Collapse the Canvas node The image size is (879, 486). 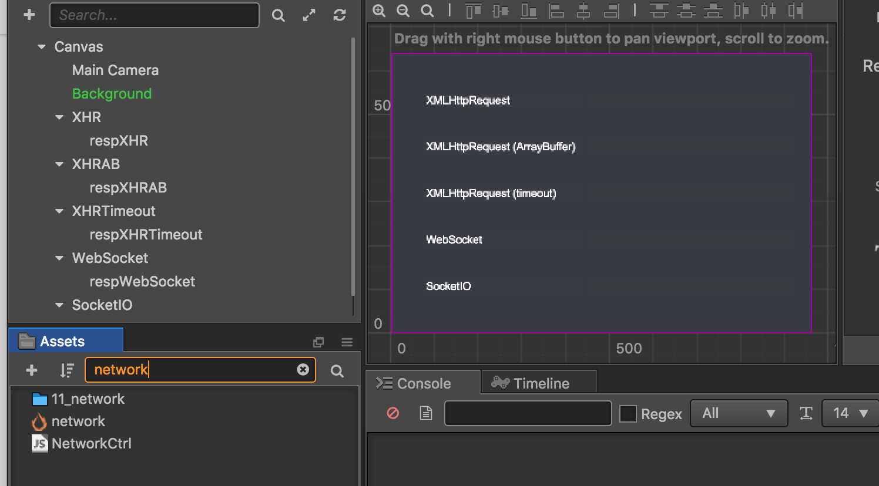[x=41, y=46]
